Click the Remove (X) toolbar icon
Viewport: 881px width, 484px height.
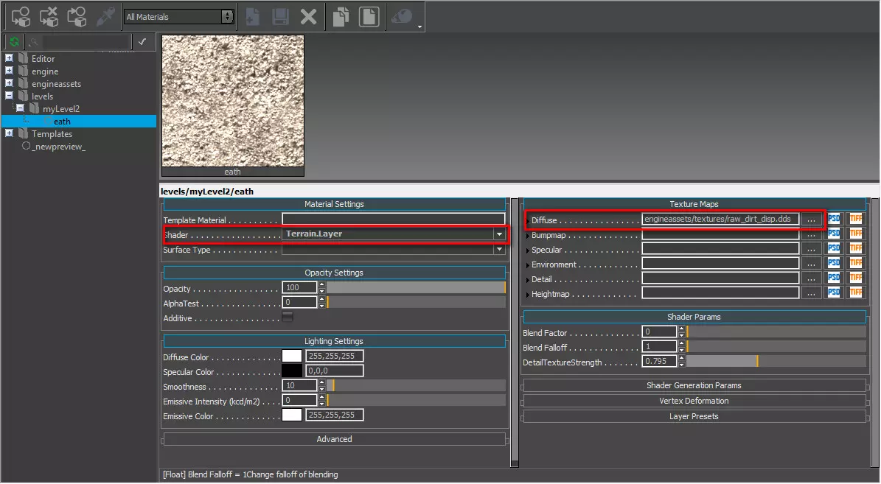(x=308, y=16)
